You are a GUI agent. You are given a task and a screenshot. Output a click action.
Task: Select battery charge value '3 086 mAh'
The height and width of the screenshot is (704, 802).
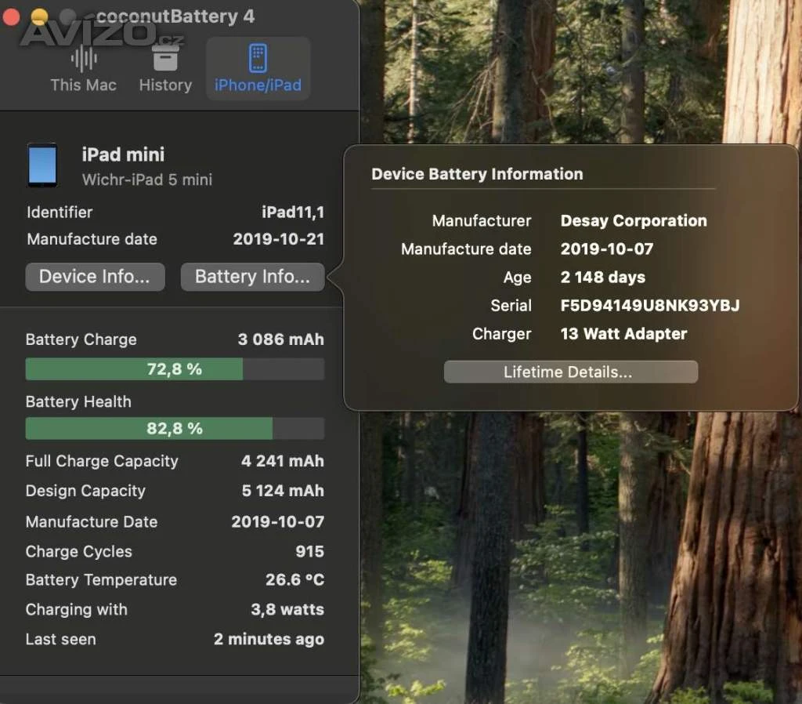click(x=281, y=339)
